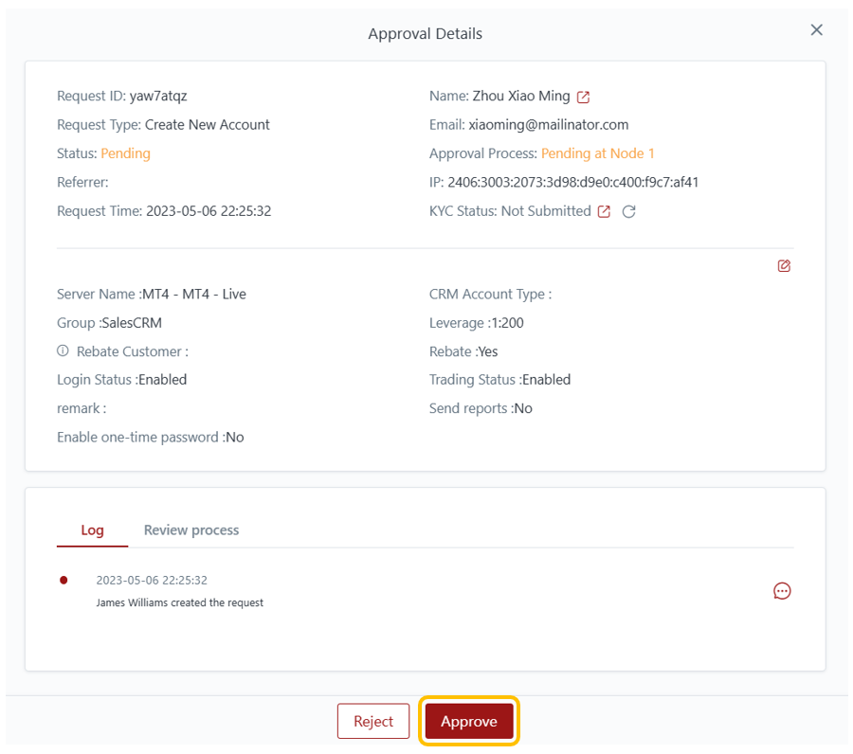Image resolution: width=853 pixels, height=754 pixels.
Task: Click the red log timeline dot
Action: [x=64, y=580]
